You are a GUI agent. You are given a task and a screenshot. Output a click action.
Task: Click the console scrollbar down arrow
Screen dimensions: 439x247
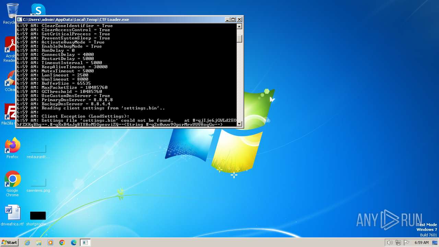pos(239,124)
